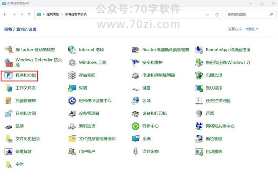Screen dimensions: 278x187
Task: Open 电源选项 battery icon
Action: pyautogui.click(x=199, y=75)
